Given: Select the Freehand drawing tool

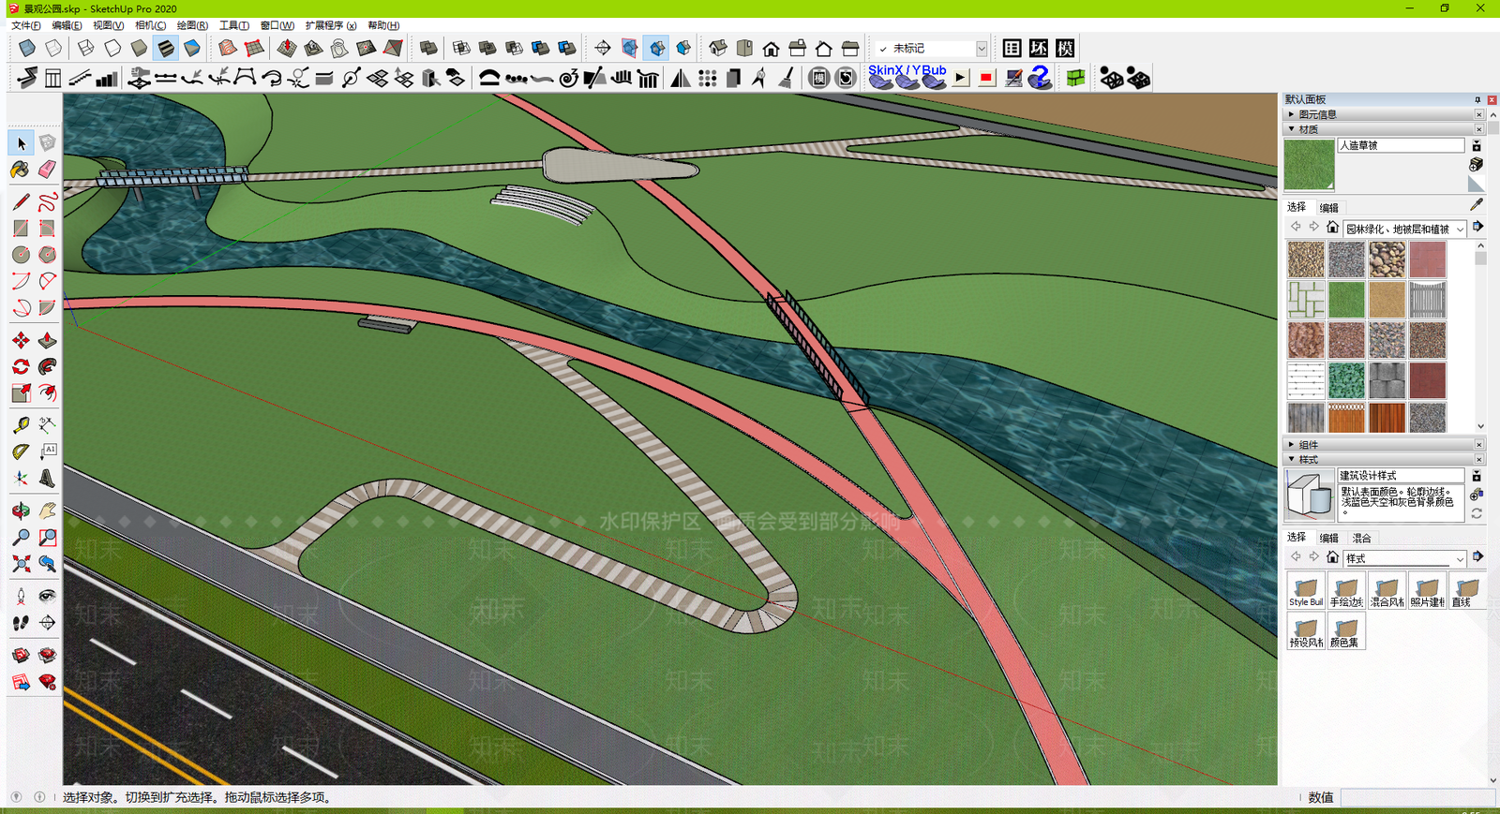Looking at the screenshot, I should [x=47, y=202].
